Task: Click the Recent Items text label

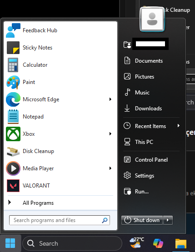Action: (x=150, y=126)
